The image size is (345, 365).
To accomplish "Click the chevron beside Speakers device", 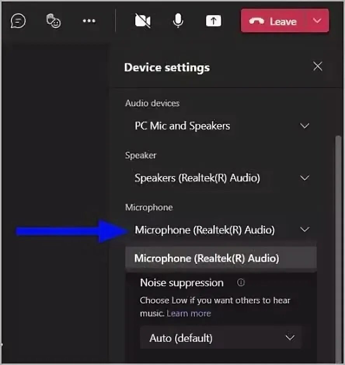I will [x=305, y=178].
